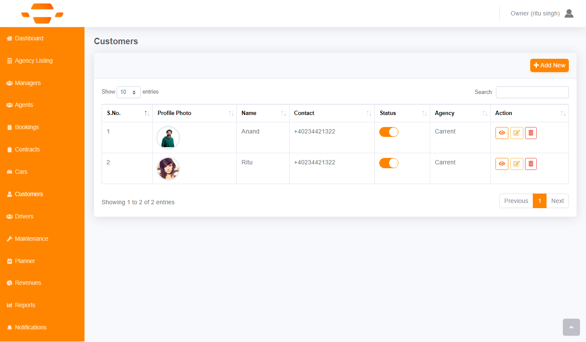Open Dashboard from the sidebar
Screen dimensions: 586x342
(x=29, y=38)
